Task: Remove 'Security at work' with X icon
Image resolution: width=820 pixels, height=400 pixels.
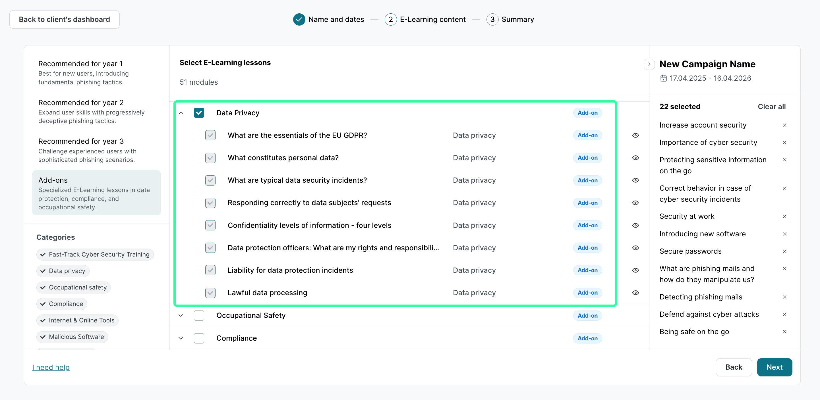Action: coord(784,216)
